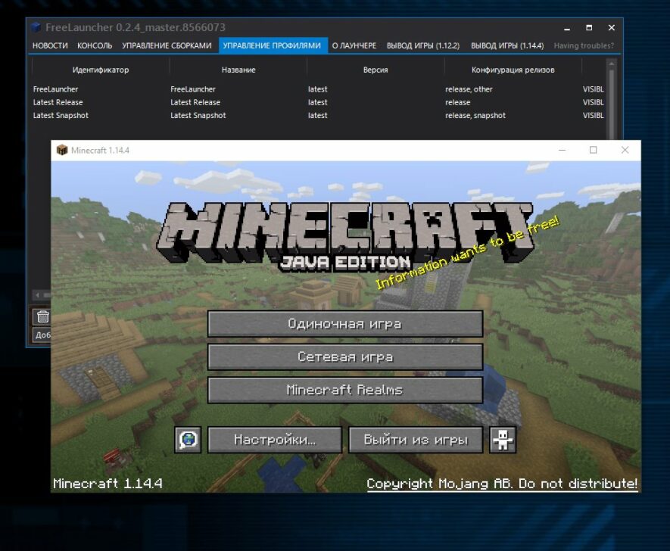
Task: Maximize the Minecraft 1.14.4 window
Action: pyautogui.click(x=594, y=150)
